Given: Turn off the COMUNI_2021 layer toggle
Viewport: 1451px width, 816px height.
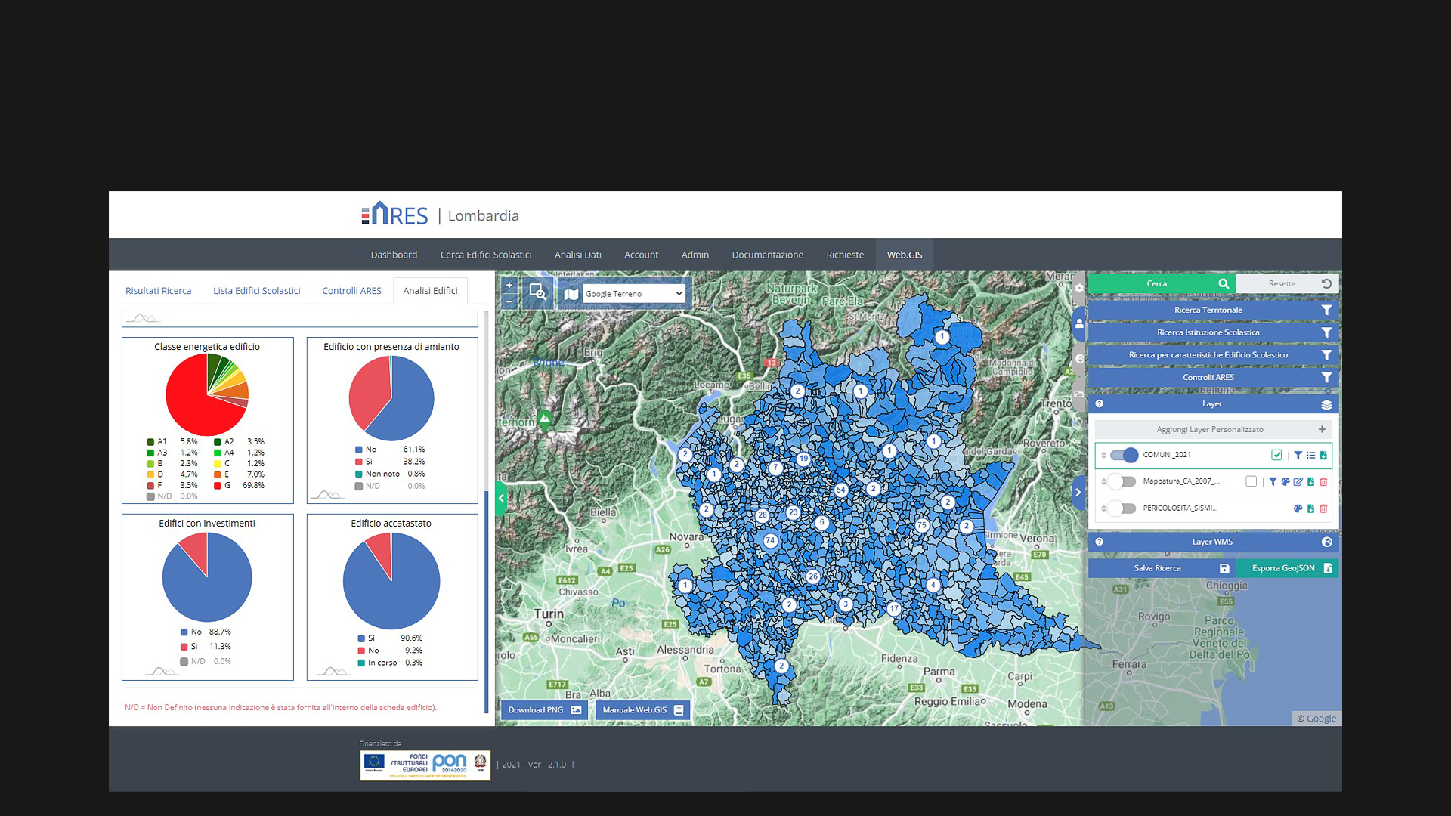Looking at the screenshot, I should click(x=1124, y=455).
